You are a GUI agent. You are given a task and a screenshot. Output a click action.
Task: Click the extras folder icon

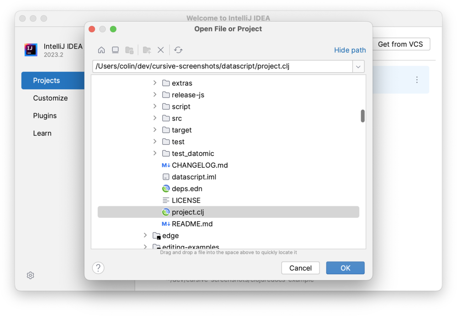[x=166, y=83]
